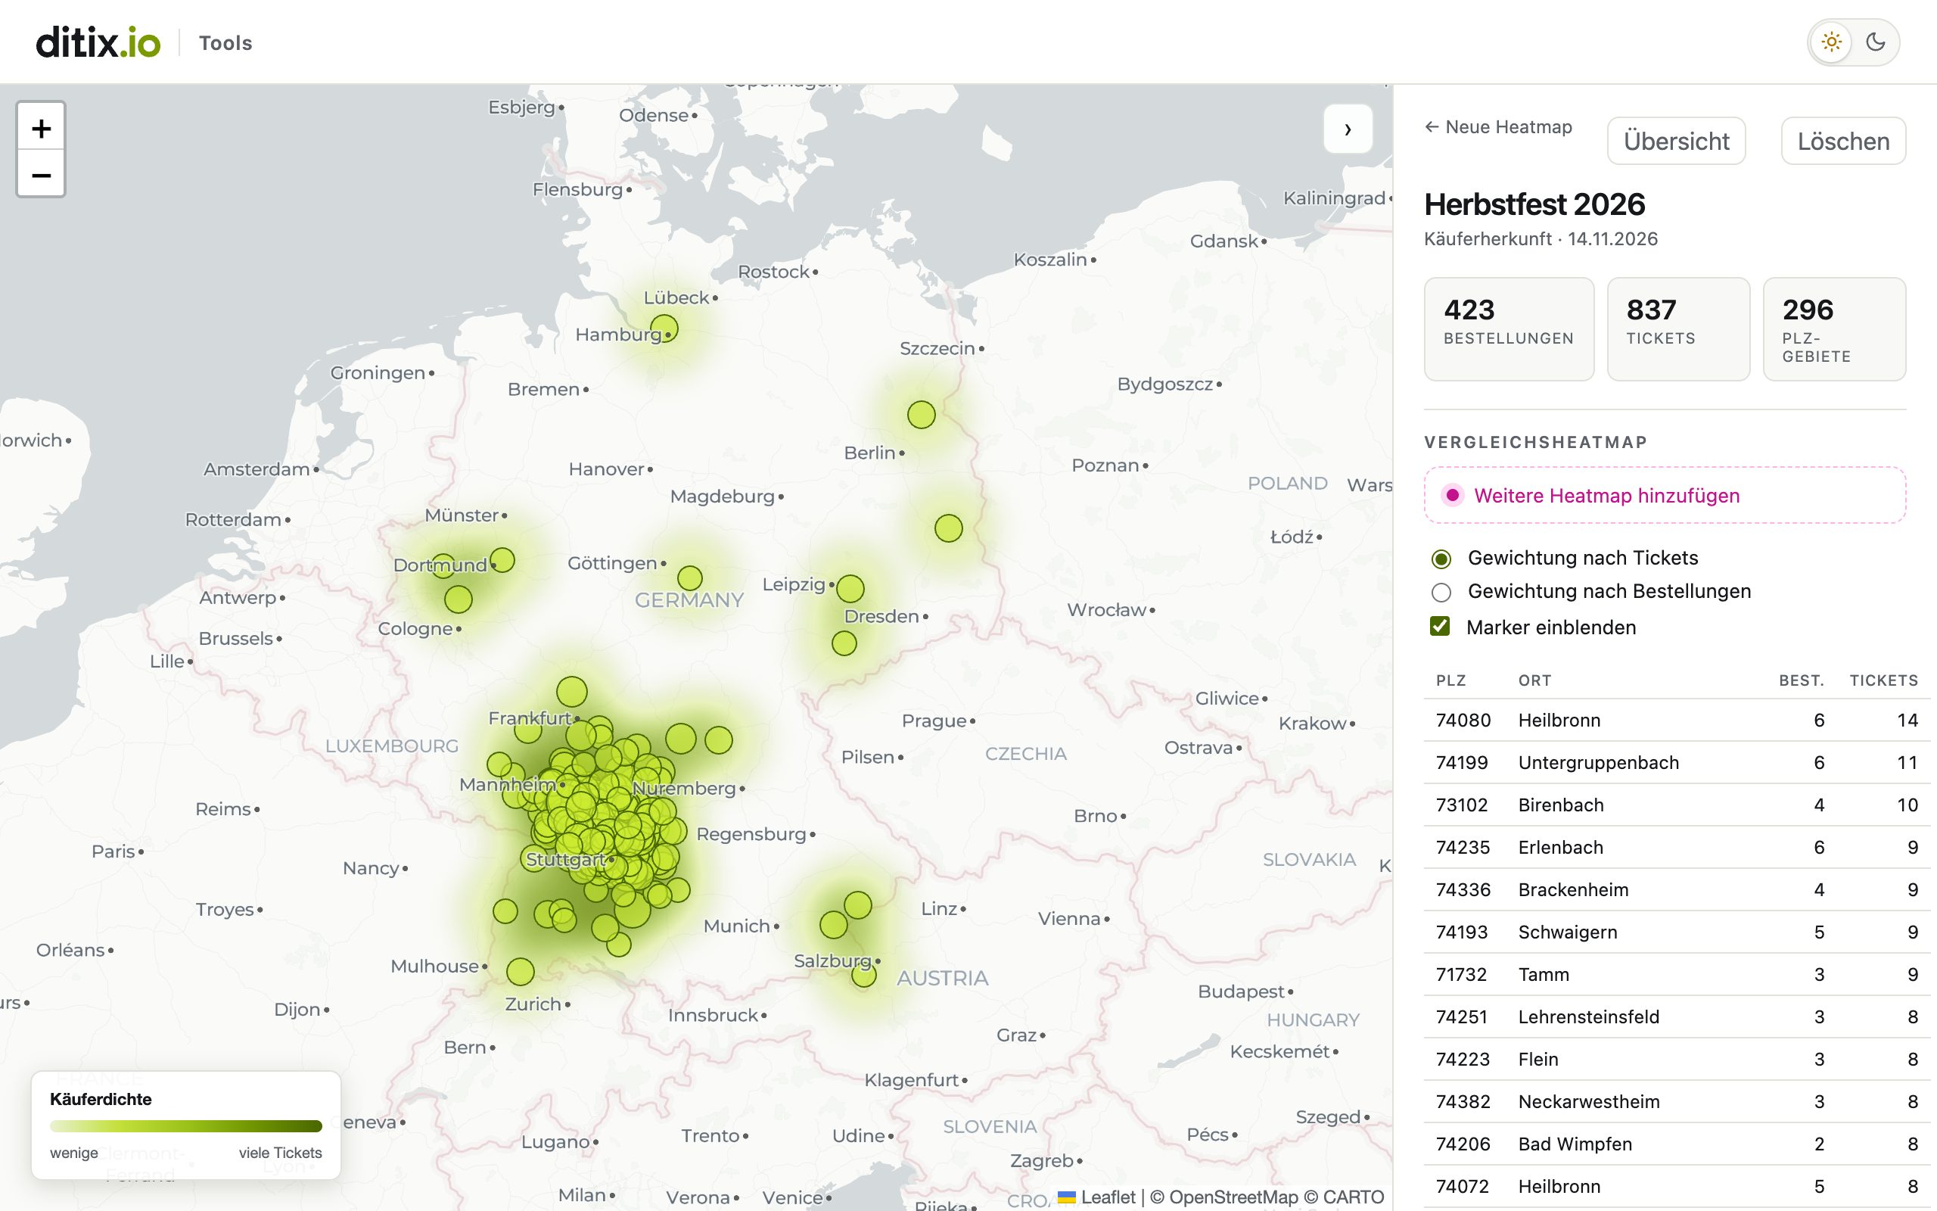Uncheck Marker einblenden checkbox

pyautogui.click(x=1440, y=627)
